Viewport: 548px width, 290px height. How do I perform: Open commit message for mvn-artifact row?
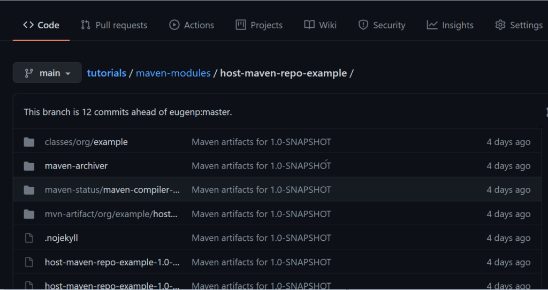point(261,214)
